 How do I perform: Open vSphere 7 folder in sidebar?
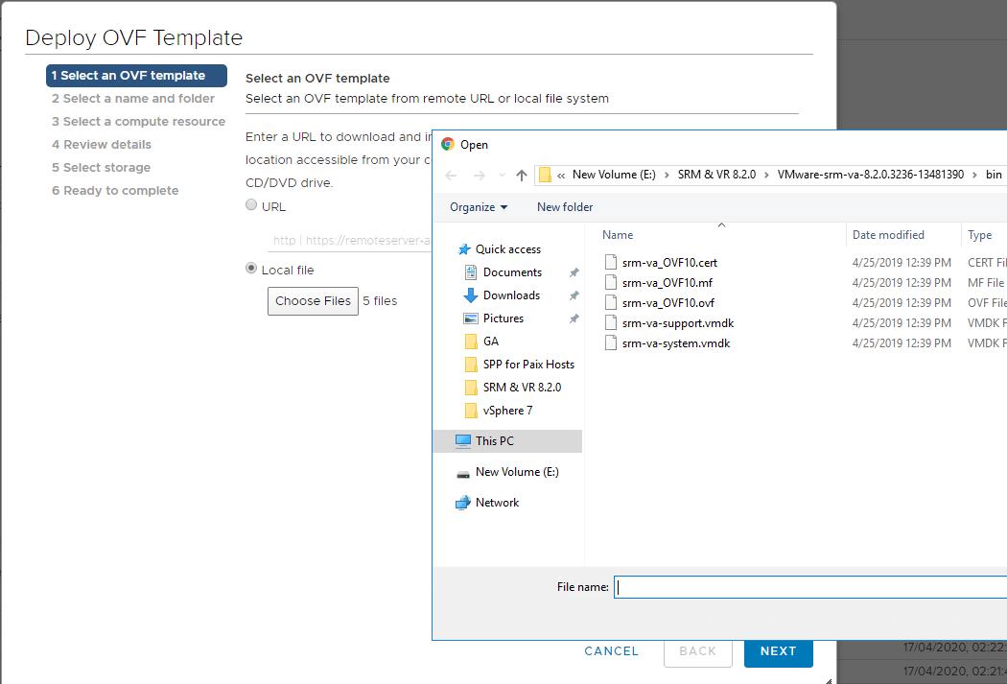click(507, 411)
